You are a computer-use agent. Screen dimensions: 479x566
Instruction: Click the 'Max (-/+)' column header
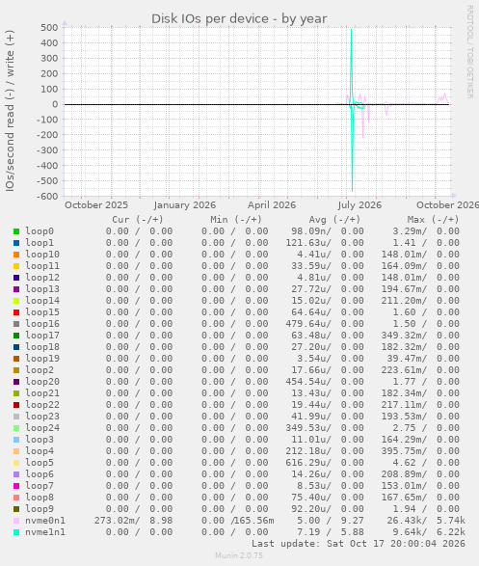point(433,220)
